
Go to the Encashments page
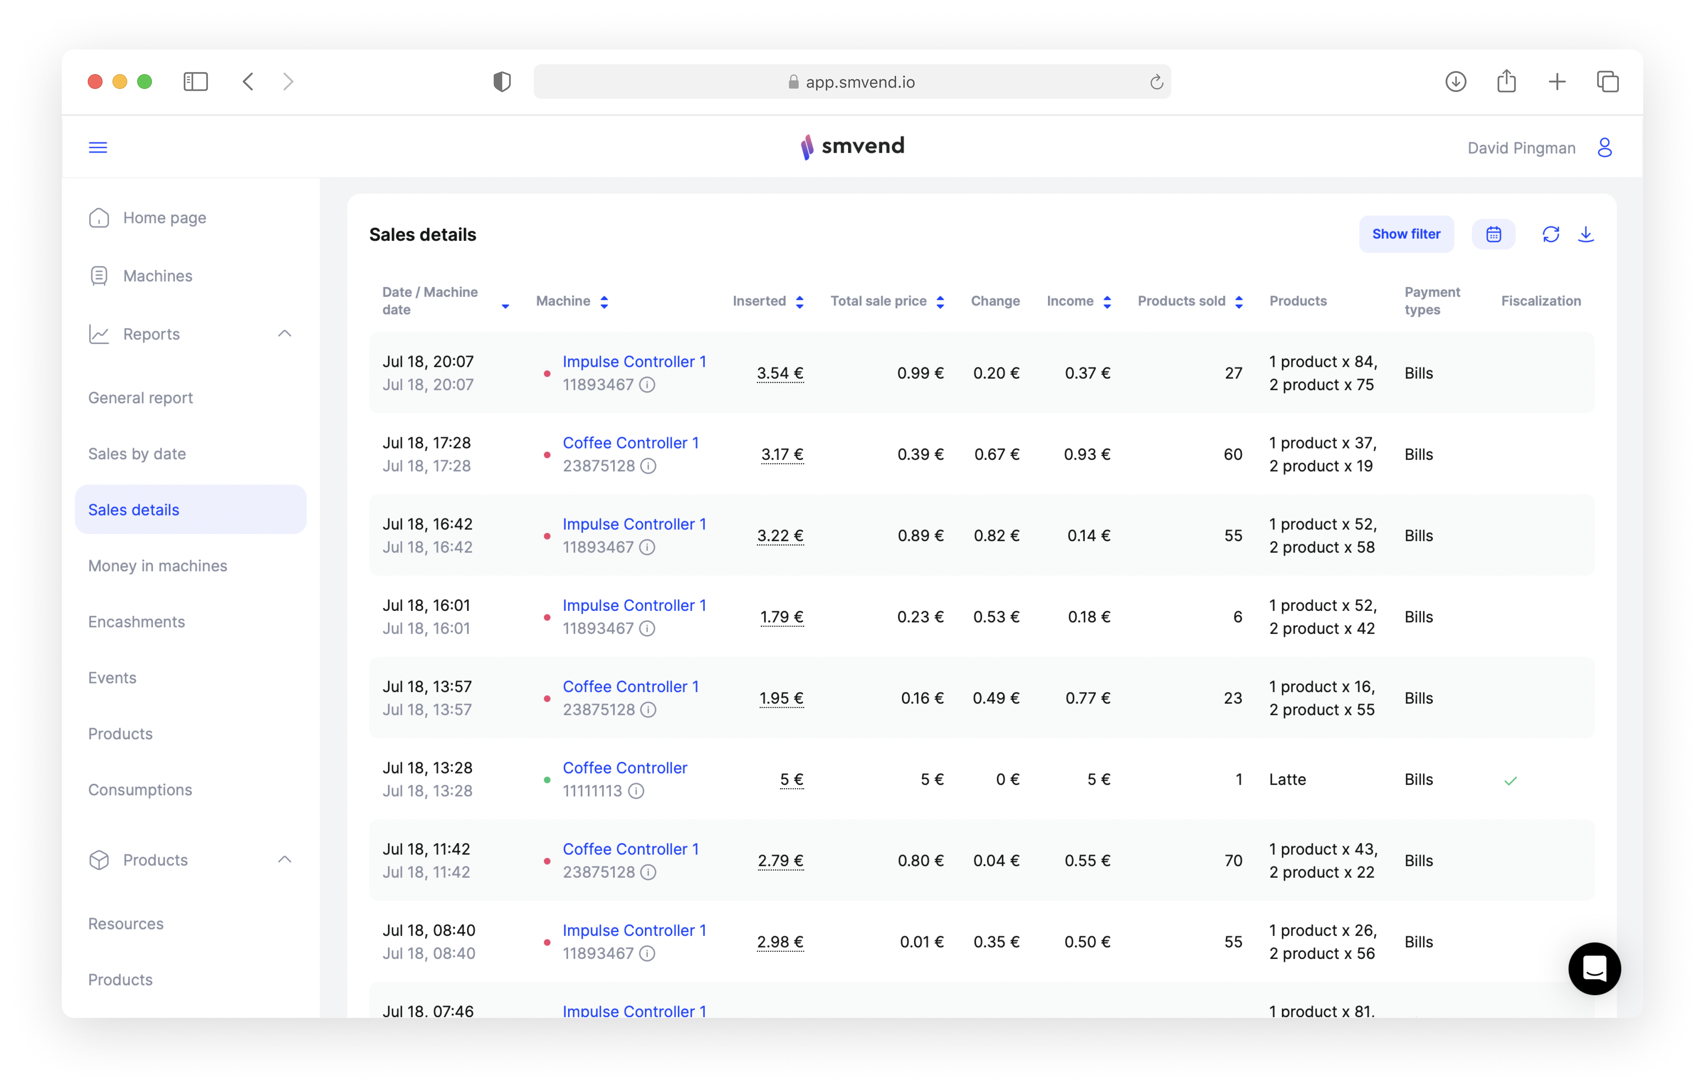point(136,622)
